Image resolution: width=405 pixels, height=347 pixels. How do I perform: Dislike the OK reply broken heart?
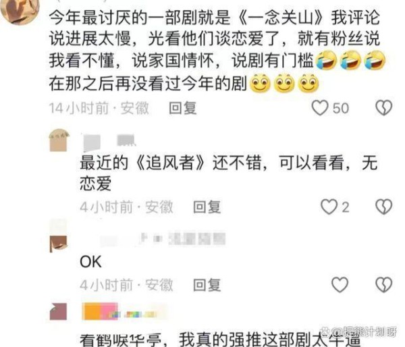click(384, 285)
